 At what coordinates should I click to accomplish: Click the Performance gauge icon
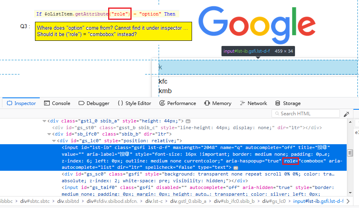[x=162, y=103]
